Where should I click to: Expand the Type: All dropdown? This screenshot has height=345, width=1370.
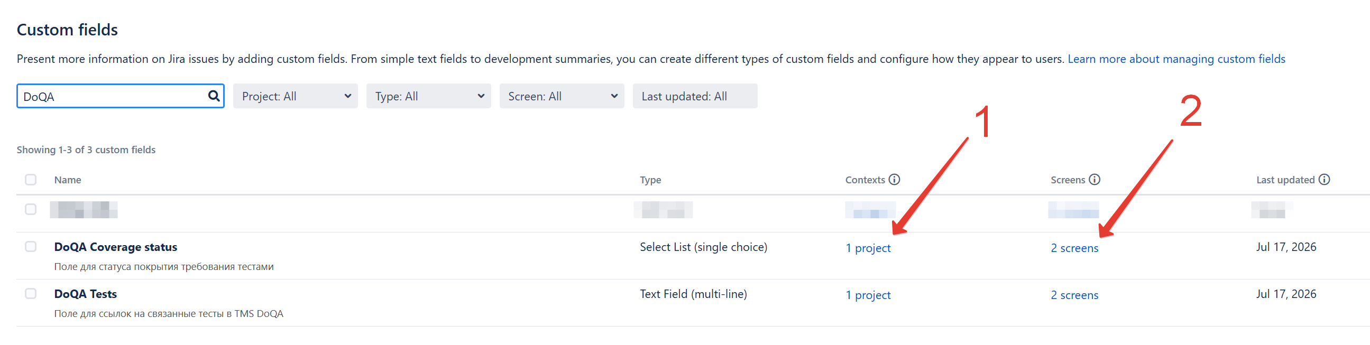click(428, 96)
